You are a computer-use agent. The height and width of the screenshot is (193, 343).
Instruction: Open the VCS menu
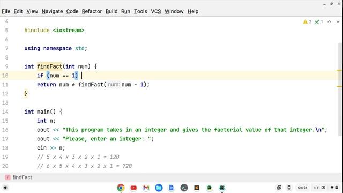coord(156,11)
